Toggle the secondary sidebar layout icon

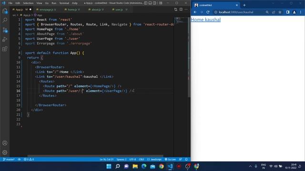(x=154, y=3)
